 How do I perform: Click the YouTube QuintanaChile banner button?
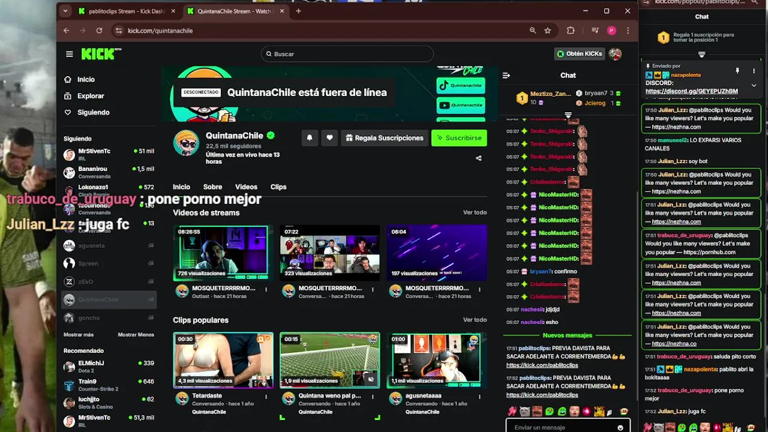(x=461, y=105)
